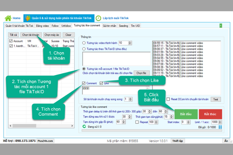Switch to the Seeding tab
The width and height of the screenshot is (233, 155).
coord(123,26)
